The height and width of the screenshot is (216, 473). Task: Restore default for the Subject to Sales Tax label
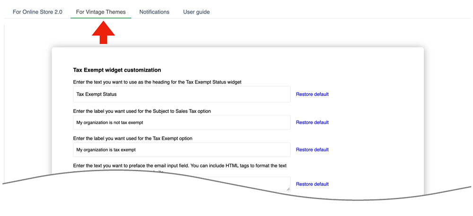(312, 123)
